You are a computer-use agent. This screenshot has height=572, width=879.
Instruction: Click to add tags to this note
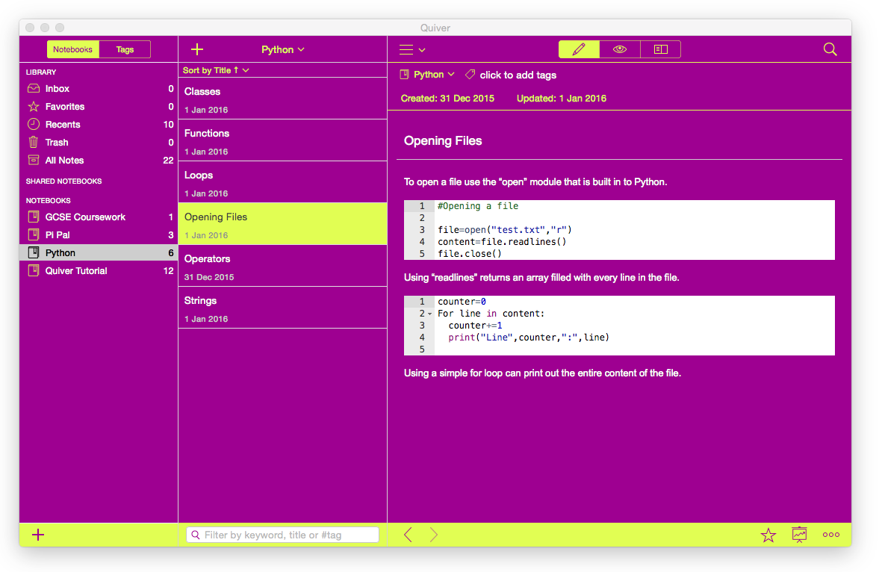518,75
